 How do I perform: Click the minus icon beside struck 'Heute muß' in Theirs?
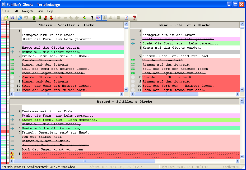coord(12,48)
